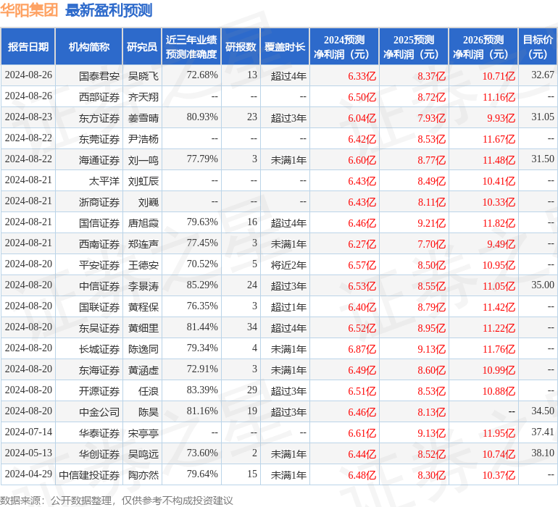Select the 2026预测净利润 column header
Image resolution: width=558 pixels, height=507 pixels.
tap(483, 46)
